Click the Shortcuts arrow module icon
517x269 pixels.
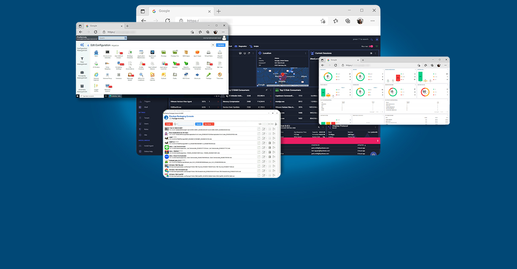[197, 75]
